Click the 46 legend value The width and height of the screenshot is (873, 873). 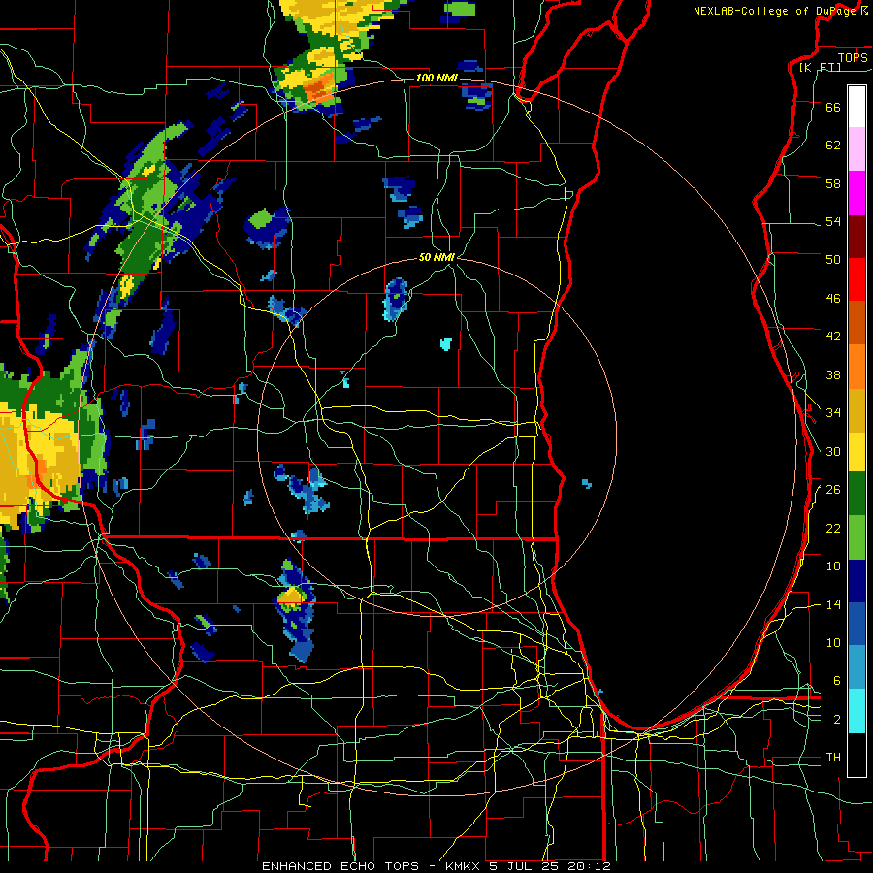[x=833, y=298]
